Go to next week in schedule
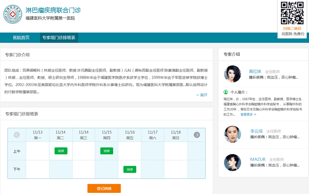 (197, 135)
